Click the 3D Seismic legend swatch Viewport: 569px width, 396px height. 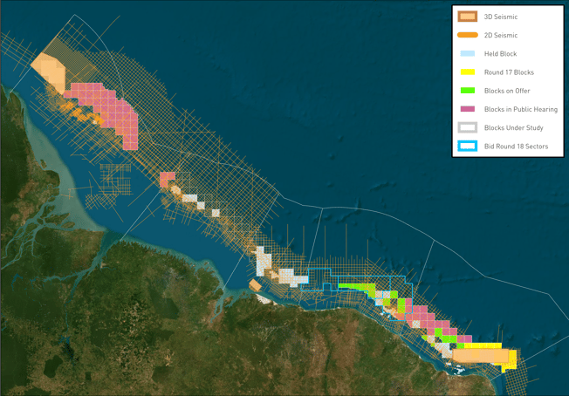(x=468, y=17)
